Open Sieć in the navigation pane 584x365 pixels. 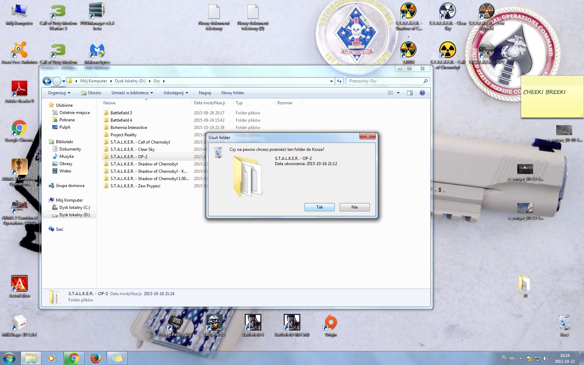pos(56,229)
